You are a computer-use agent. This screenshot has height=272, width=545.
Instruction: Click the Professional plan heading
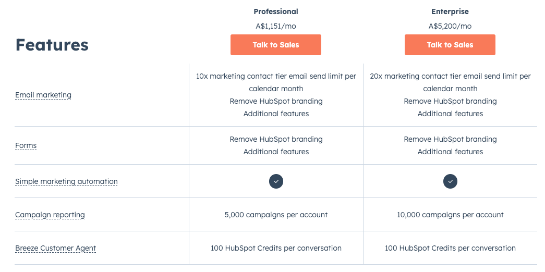pos(276,11)
